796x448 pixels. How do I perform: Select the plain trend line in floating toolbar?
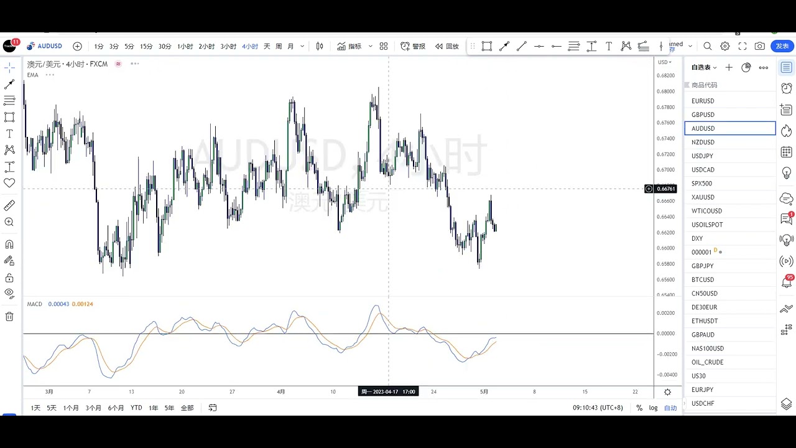pyautogui.click(x=522, y=46)
